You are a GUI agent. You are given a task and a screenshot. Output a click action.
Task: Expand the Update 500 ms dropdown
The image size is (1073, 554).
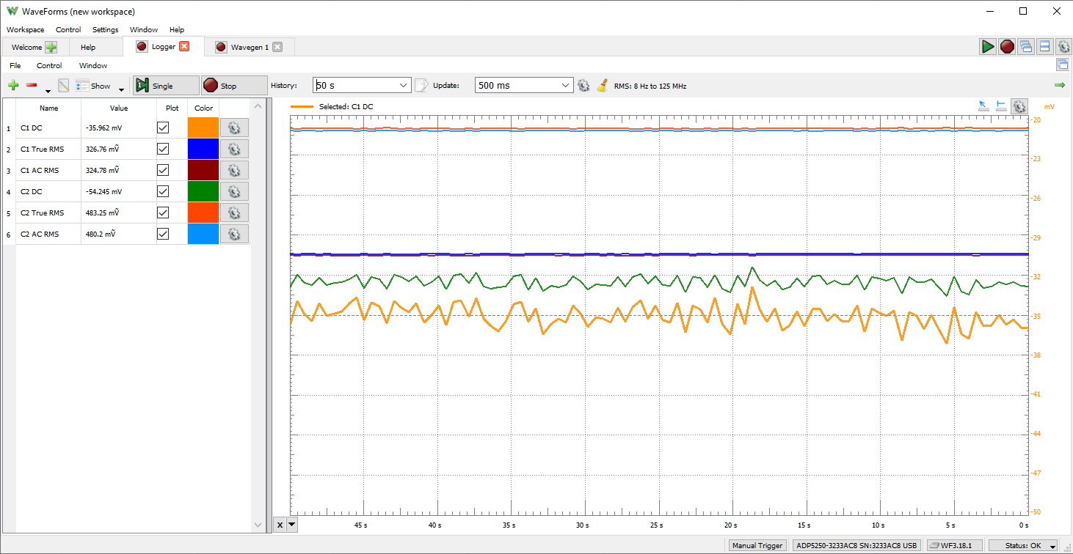coord(565,86)
